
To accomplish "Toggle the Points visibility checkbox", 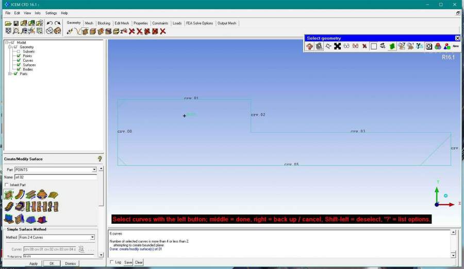I will (x=19, y=56).
